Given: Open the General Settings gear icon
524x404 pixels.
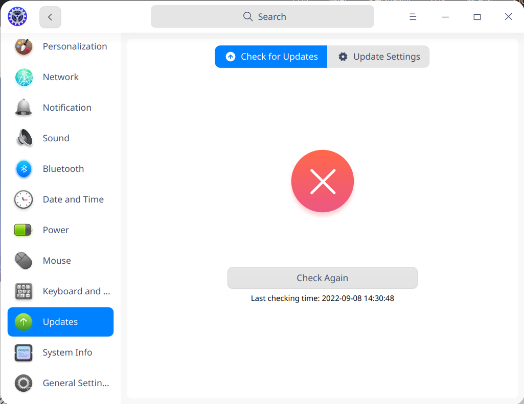Looking at the screenshot, I should pyautogui.click(x=23, y=383).
